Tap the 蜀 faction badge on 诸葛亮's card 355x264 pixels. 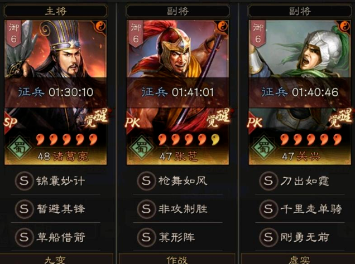click(19, 148)
